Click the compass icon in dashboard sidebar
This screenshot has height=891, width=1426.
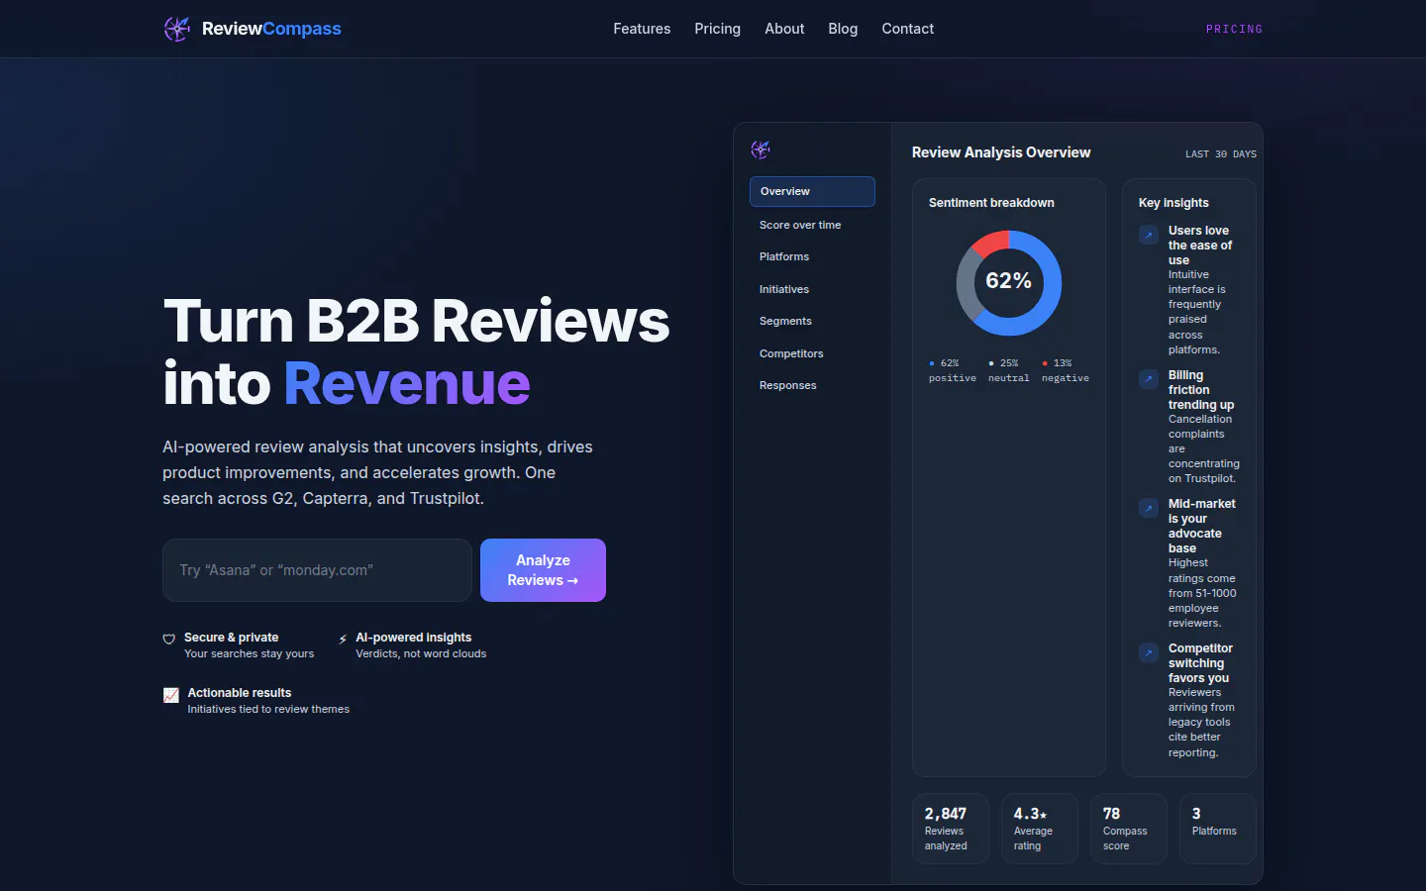click(761, 149)
